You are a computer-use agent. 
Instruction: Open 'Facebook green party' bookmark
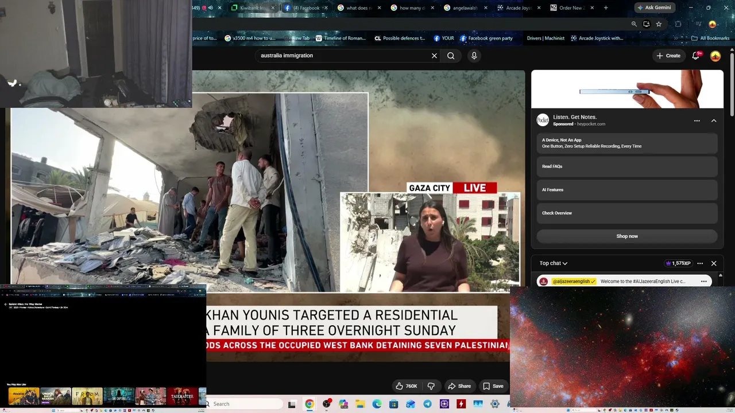486,38
